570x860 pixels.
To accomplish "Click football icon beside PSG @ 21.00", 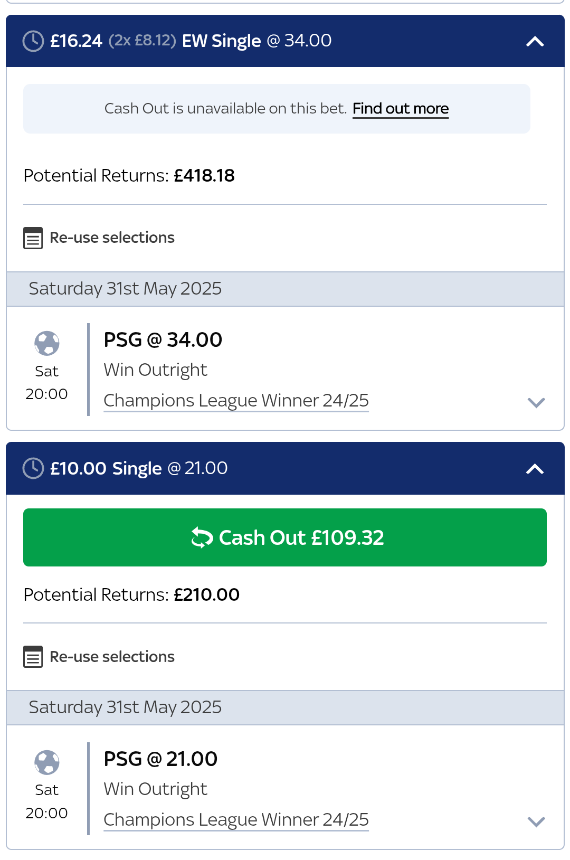I will tap(47, 762).
